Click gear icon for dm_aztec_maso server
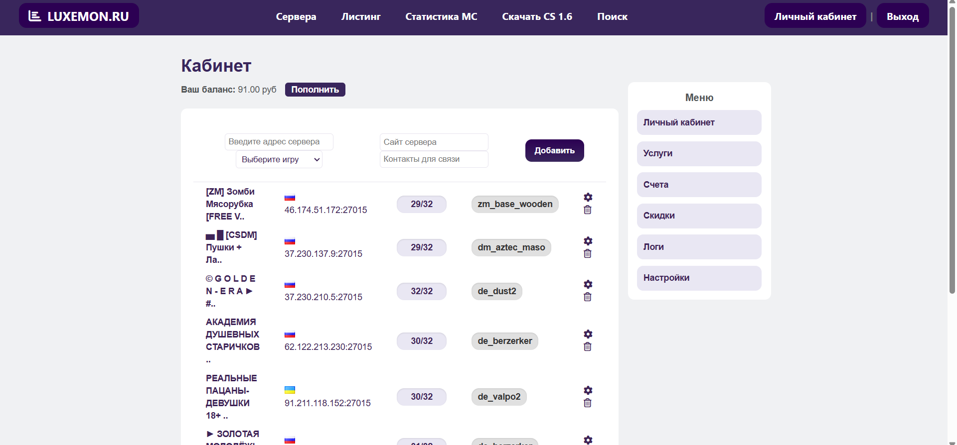This screenshot has width=957, height=445. [588, 241]
